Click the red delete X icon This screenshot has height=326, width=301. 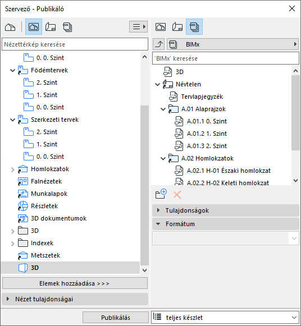click(x=177, y=195)
